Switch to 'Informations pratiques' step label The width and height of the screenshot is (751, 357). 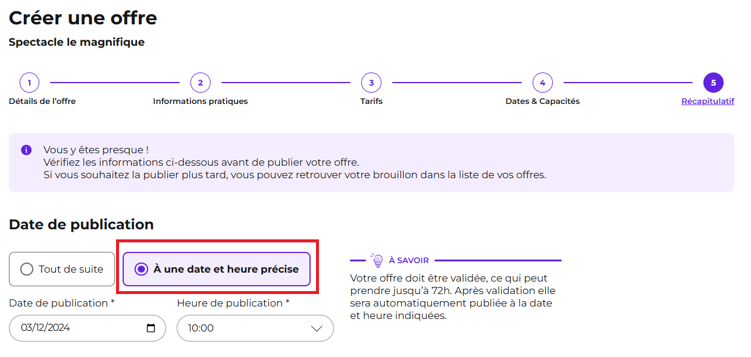[200, 101]
